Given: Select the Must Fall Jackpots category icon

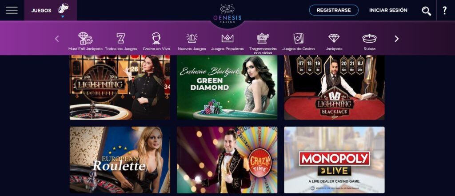Looking at the screenshot, I should click(85, 38).
